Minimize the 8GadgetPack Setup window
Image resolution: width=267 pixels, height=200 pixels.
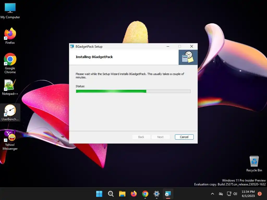coord(168,46)
